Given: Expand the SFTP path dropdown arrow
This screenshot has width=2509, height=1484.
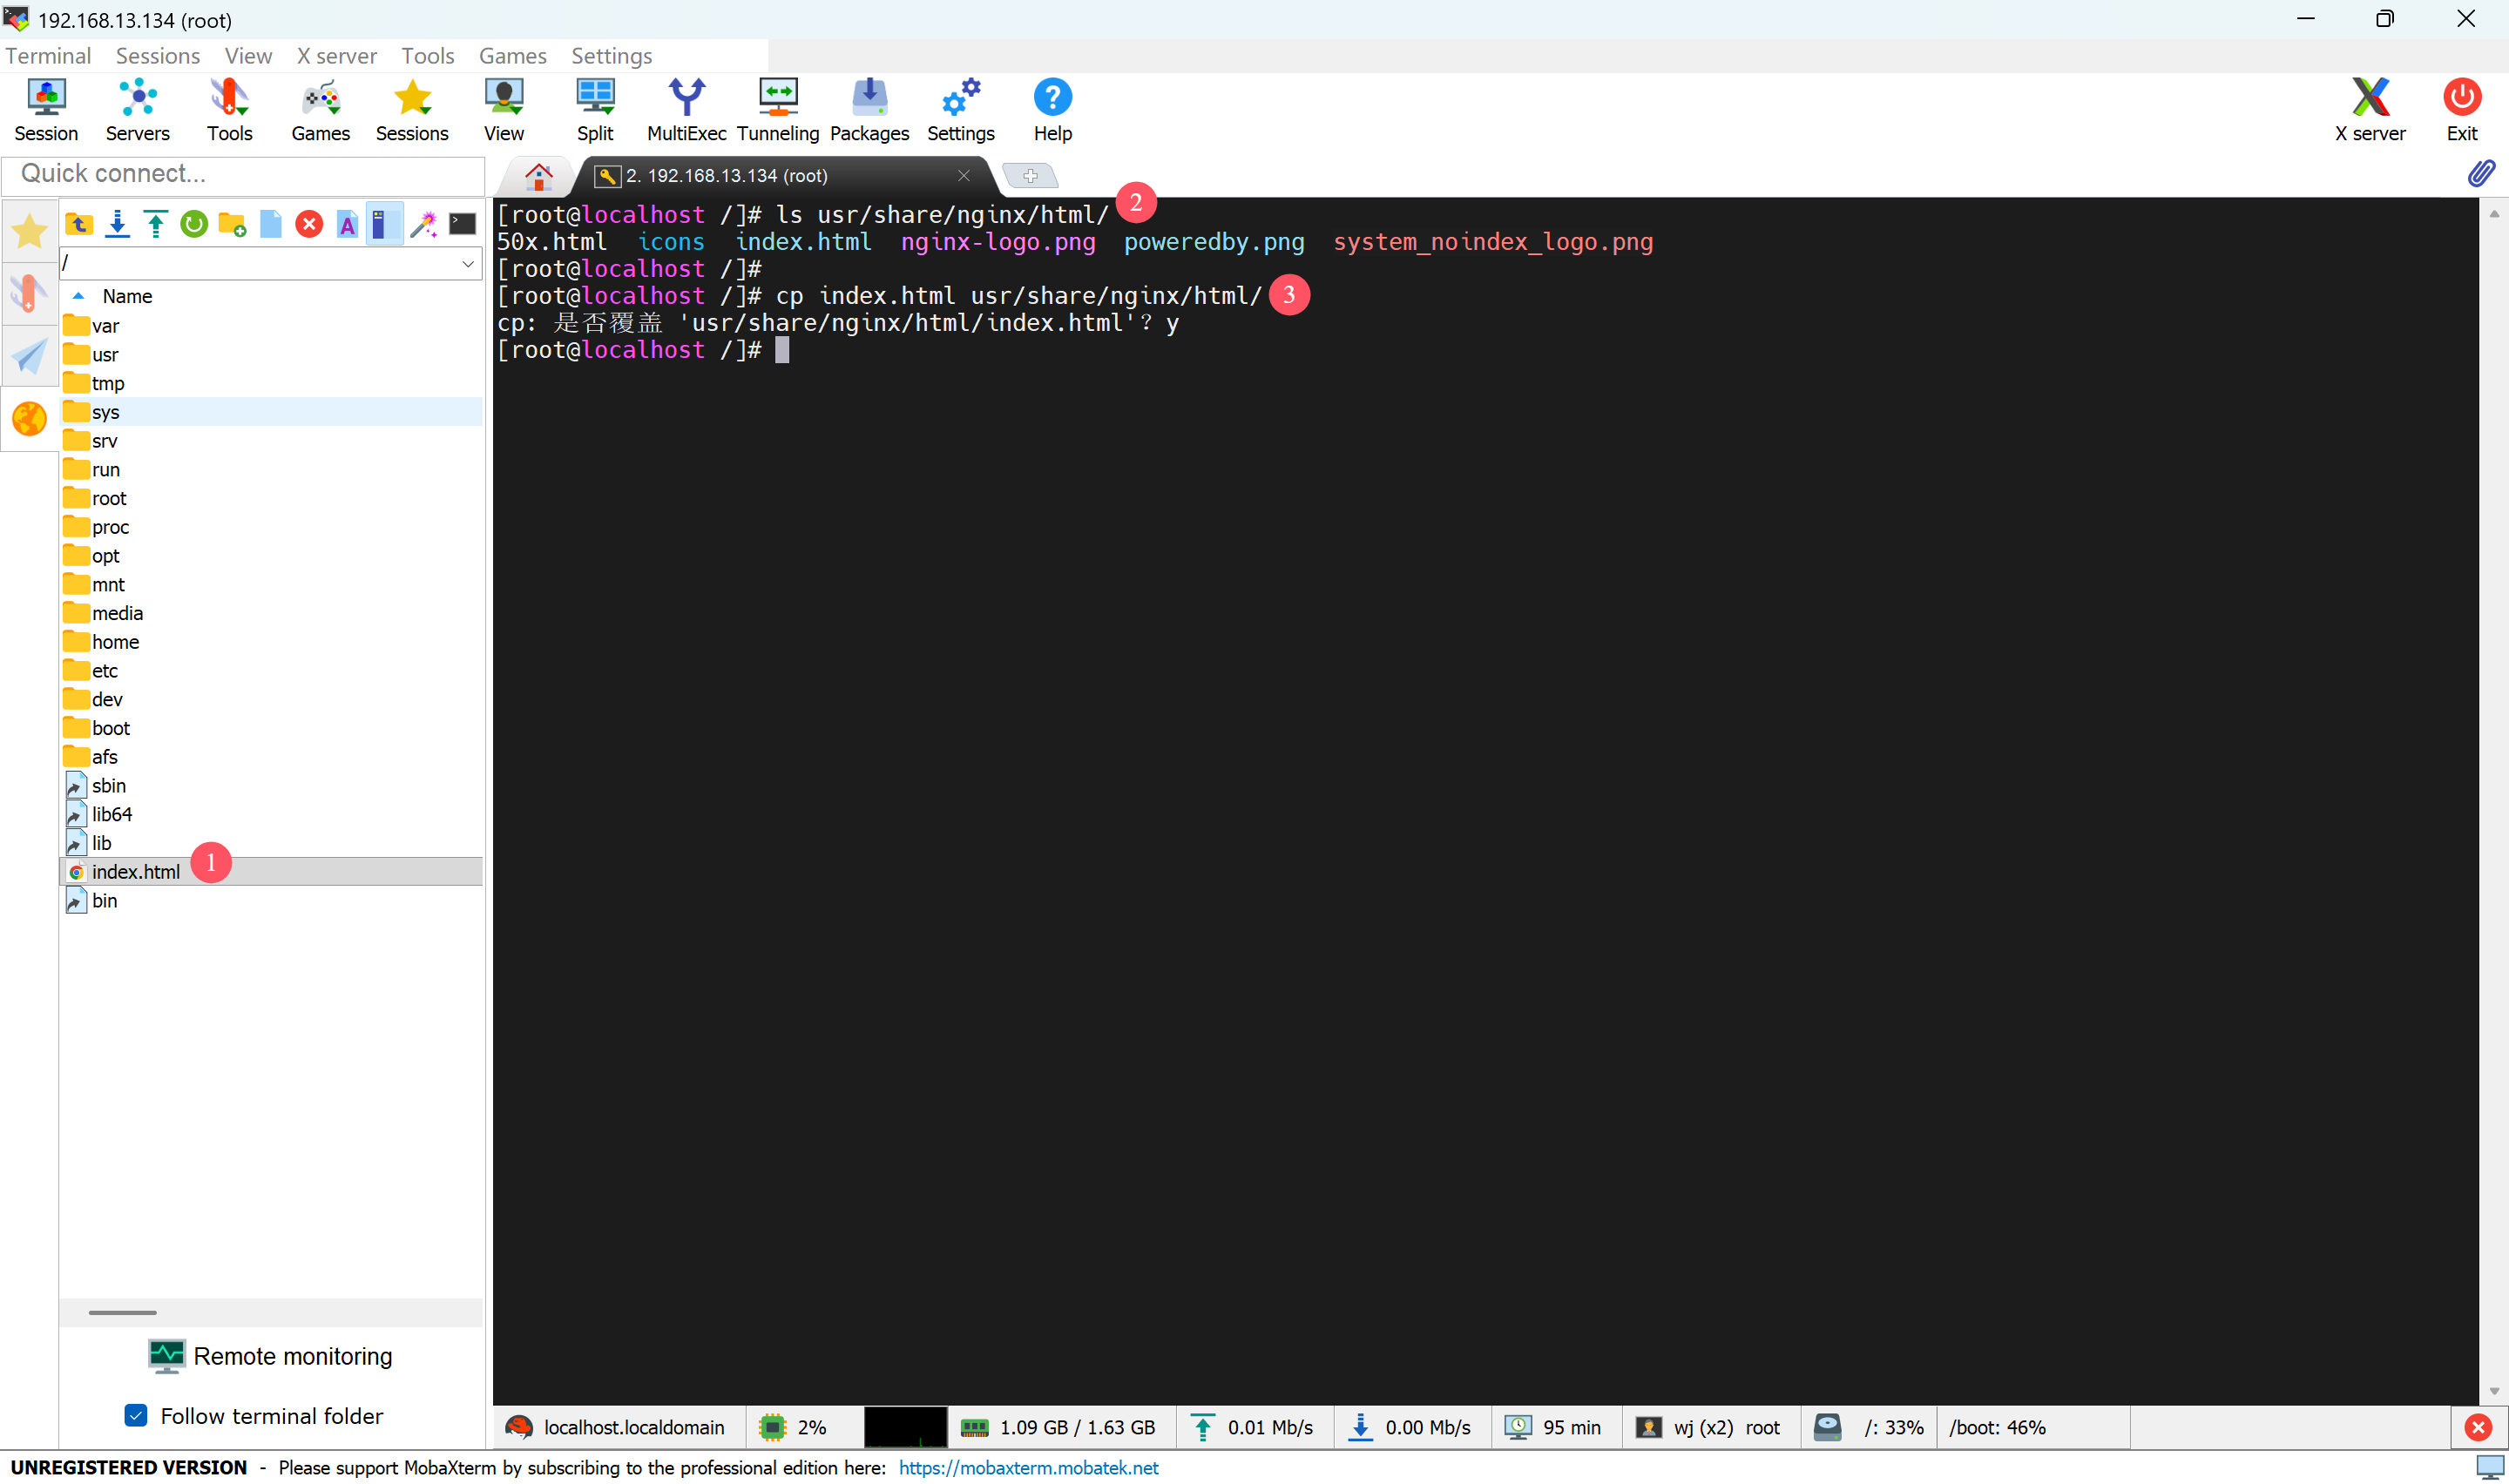Looking at the screenshot, I should (x=467, y=263).
